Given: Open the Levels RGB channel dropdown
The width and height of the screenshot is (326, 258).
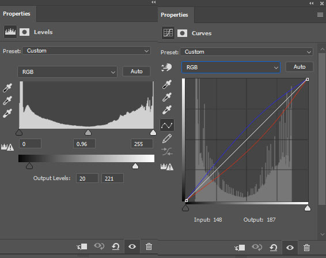Looking at the screenshot, I should tap(67, 72).
